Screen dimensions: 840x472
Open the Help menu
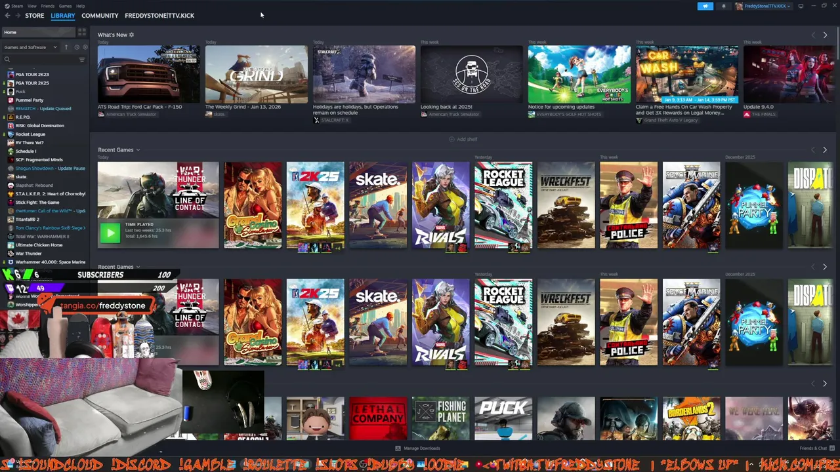[80, 6]
